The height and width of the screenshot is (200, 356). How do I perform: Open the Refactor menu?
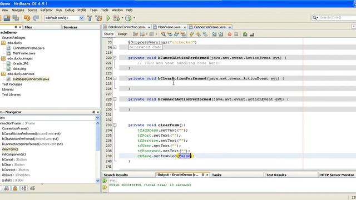pos(46,10)
